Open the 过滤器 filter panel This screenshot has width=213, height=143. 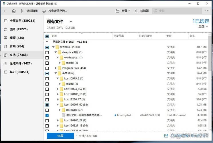(145, 11)
